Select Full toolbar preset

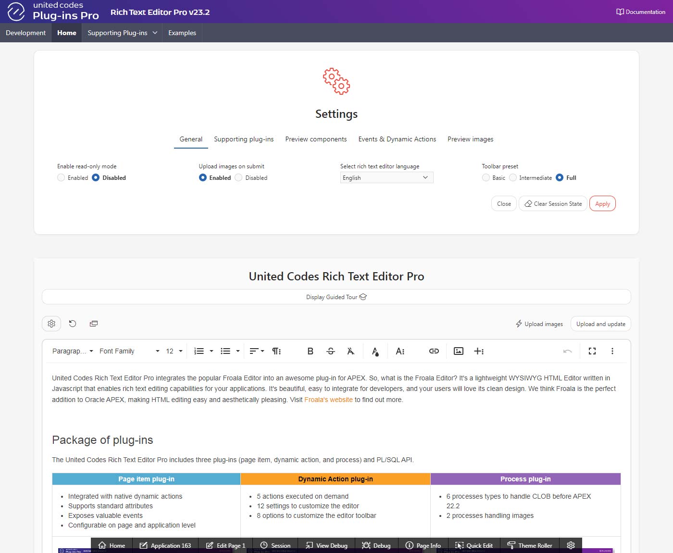560,177
